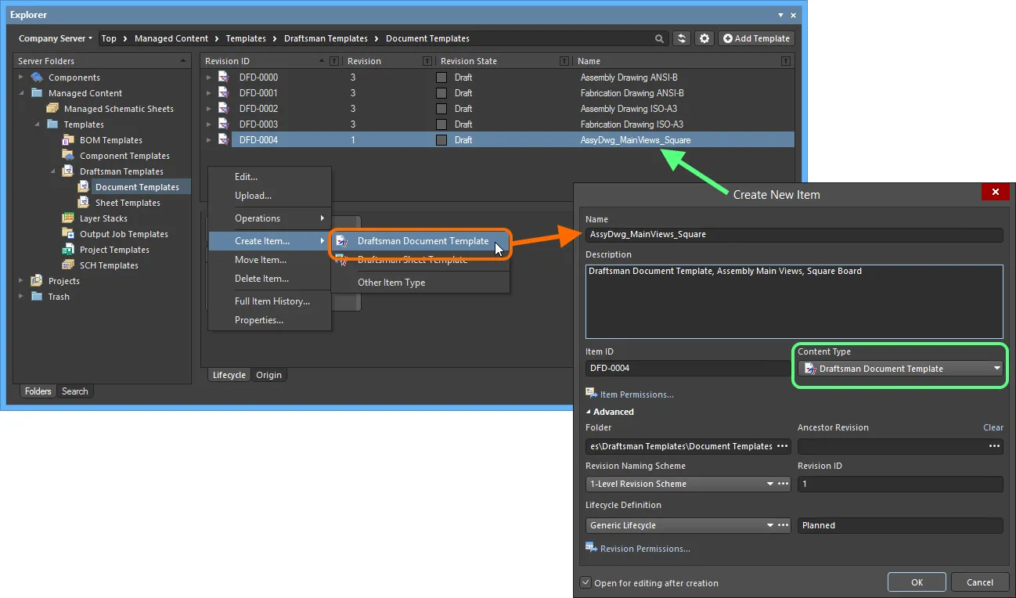Click the Trash folder icon

coord(37,297)
